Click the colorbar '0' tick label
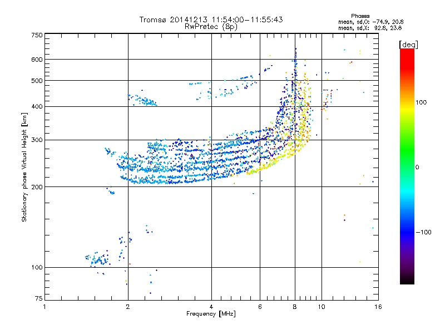This screenshot has height=334, width=445. point(417,168)
